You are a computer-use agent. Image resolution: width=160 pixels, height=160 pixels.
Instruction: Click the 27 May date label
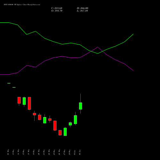65,152
